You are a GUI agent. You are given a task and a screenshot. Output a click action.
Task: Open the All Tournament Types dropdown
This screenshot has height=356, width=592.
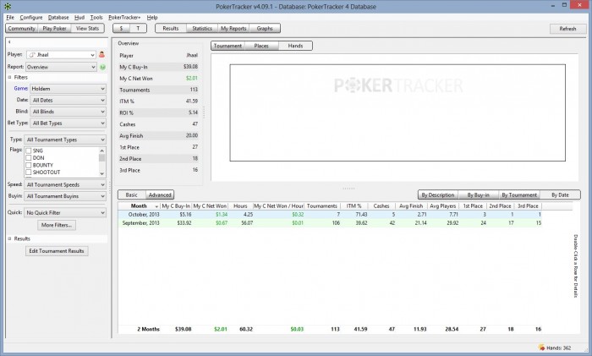(65, 140)
